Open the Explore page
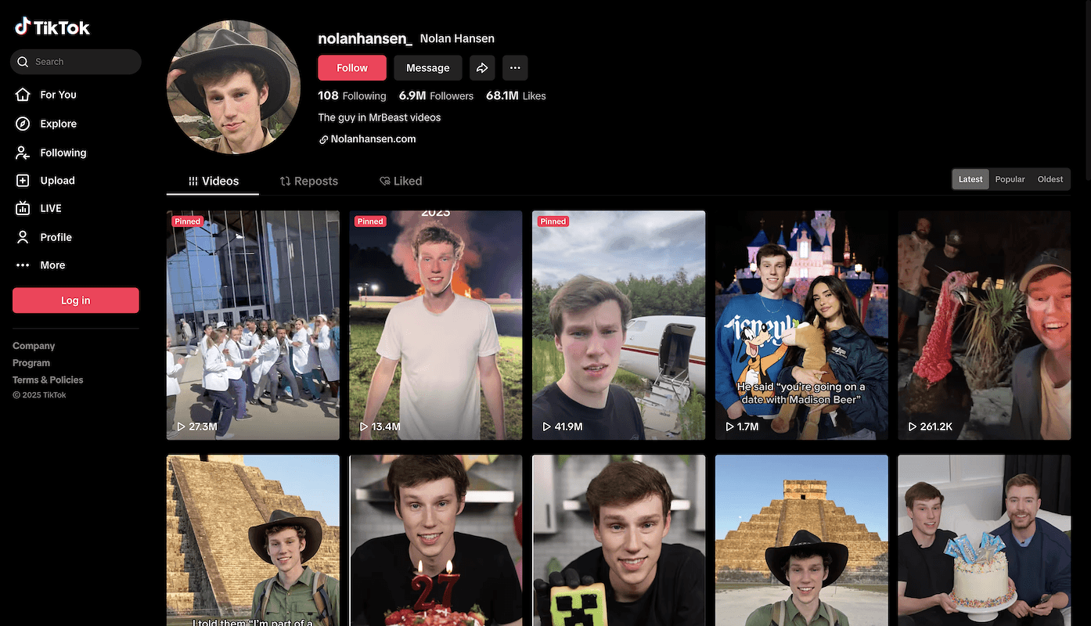1091x626 pixels. (58, 124)
